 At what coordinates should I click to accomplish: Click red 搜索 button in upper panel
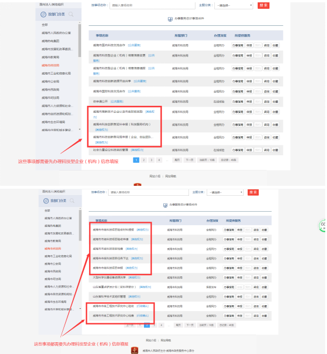[x=263, y=5]
